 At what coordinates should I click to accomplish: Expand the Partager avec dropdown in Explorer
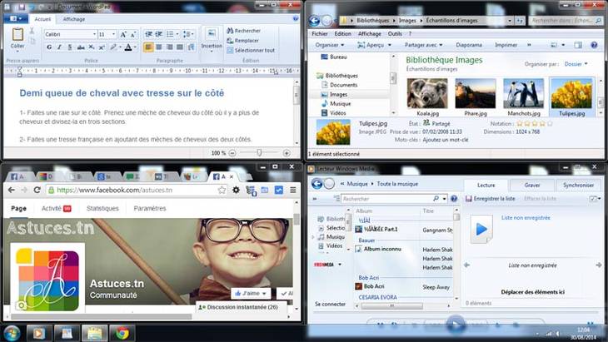423,45
